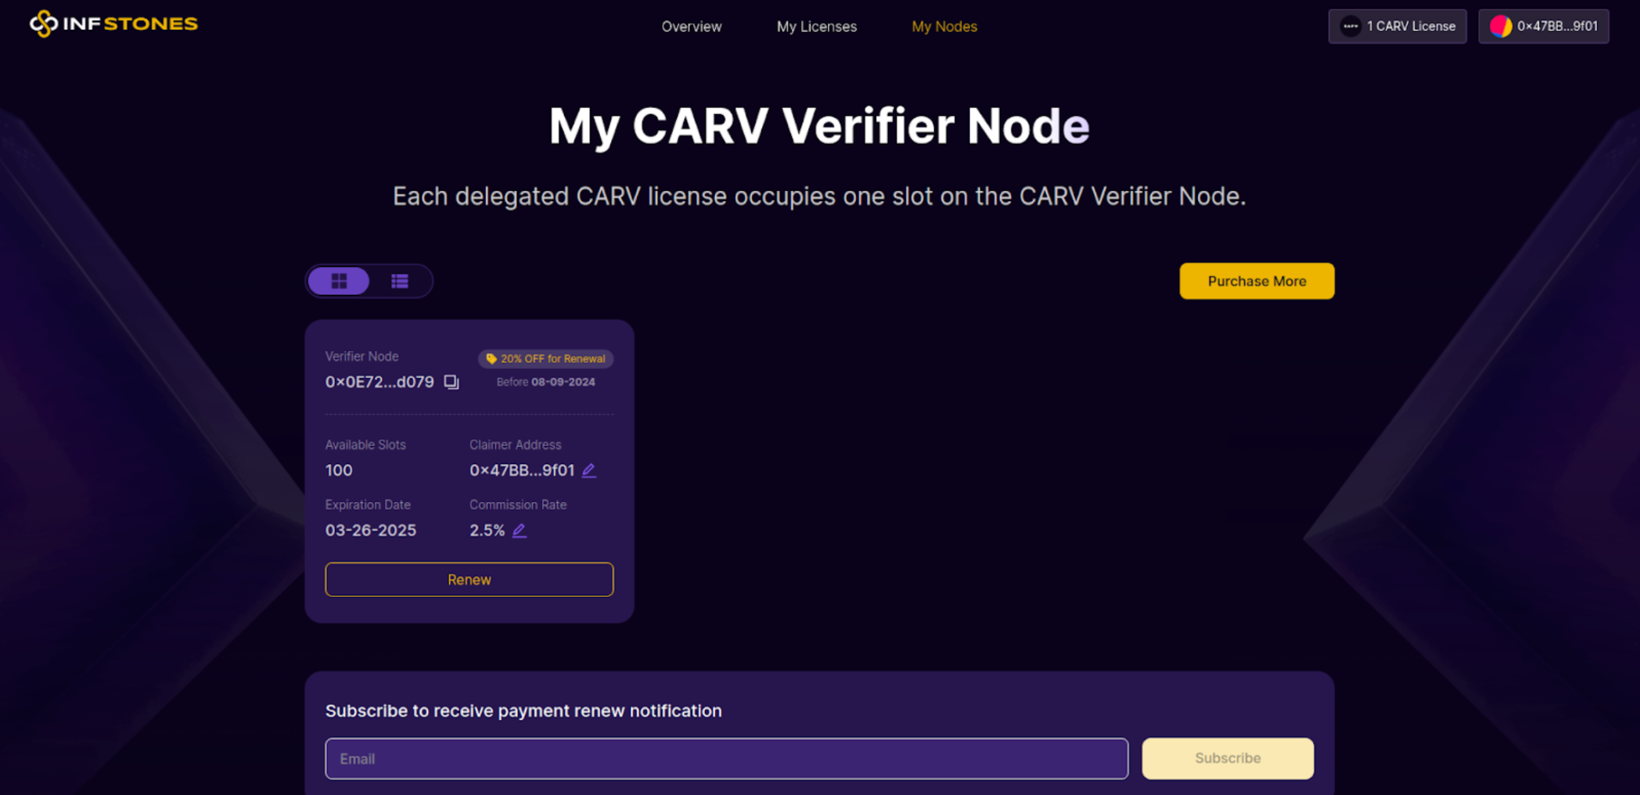Edit the Commission Rate pencil icon
Viewport: 1640px width, 795px height.
pyautogui.click(x=520, y=531)
